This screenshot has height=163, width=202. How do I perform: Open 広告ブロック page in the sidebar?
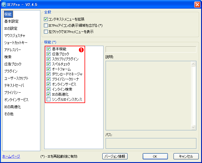click(13, 64)
